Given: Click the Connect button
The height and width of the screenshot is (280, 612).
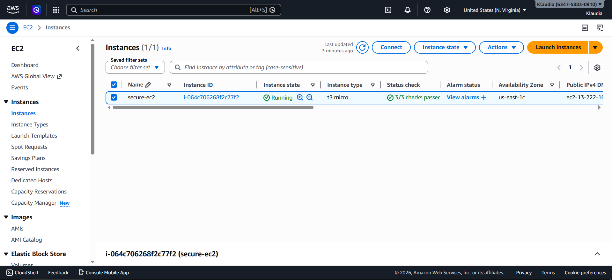Looking at the screenshot, I should [391, 48].
